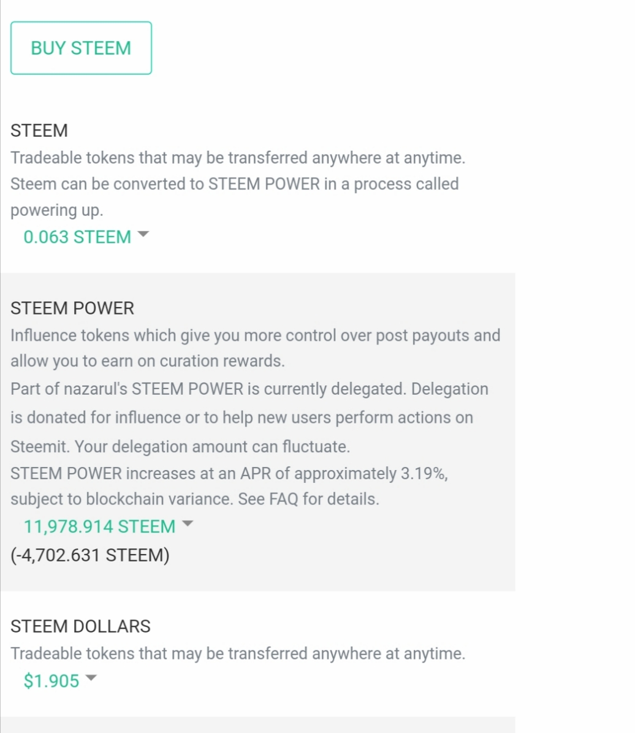Click the delegated amount (-4,702.631 STEEM)
This screenshot has width=635, height=733.
tap(90, 555)
